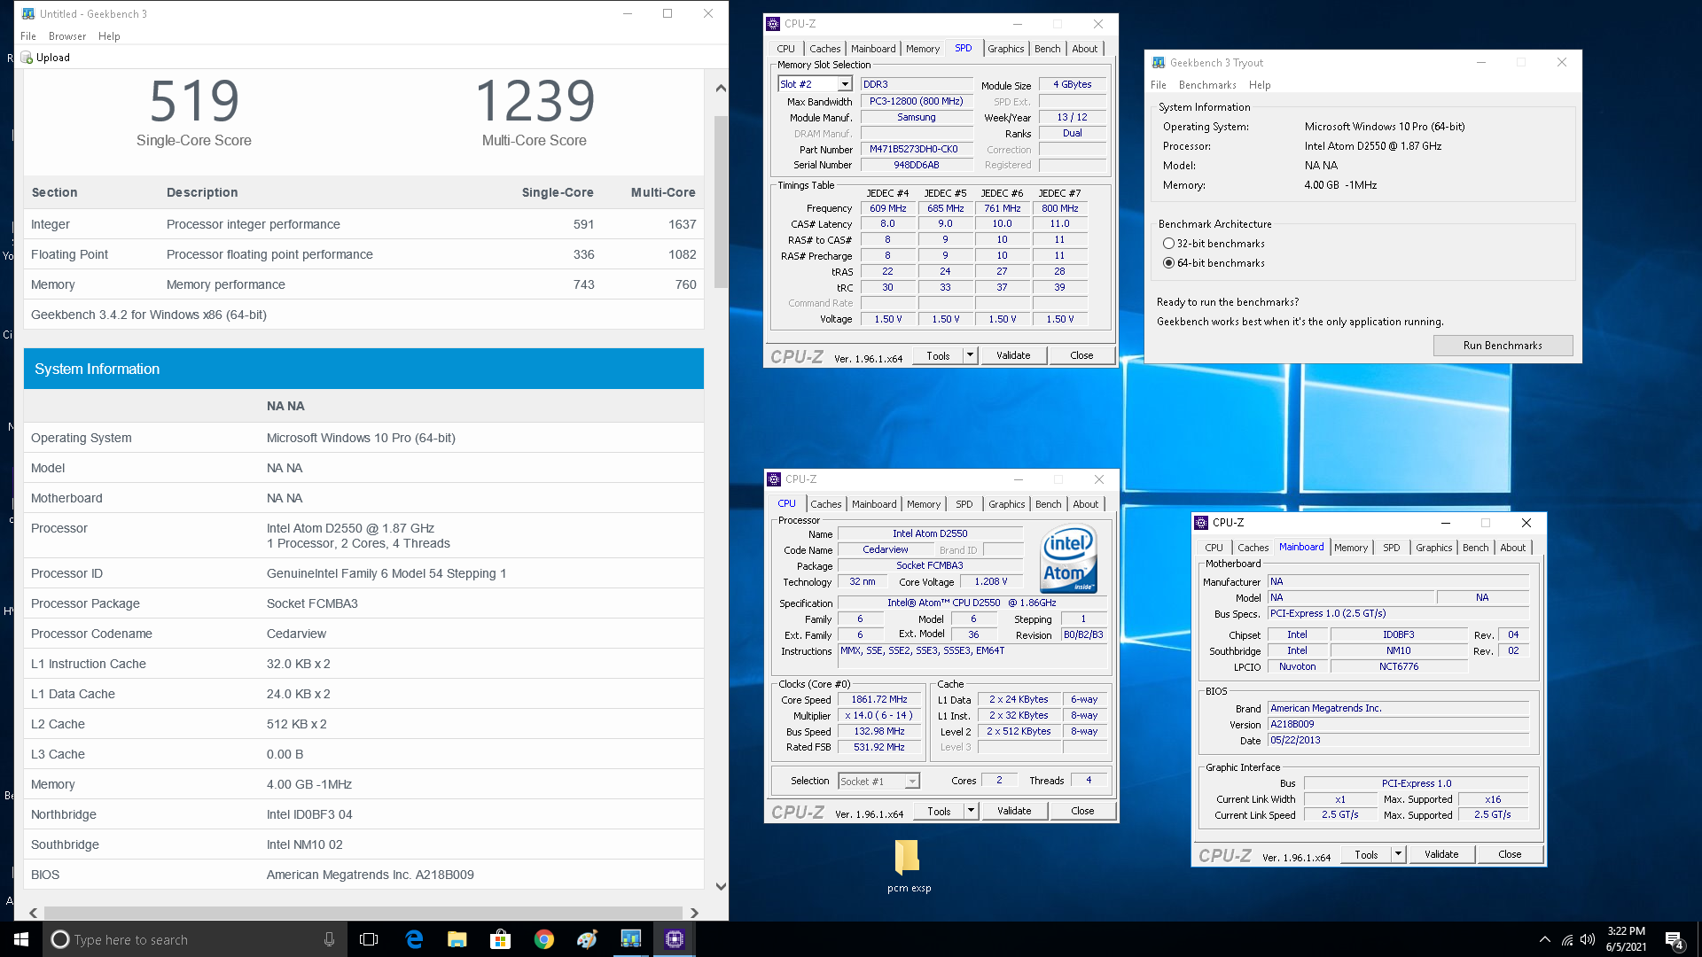Click the microphone icon in search box

(x=329, y=939)
